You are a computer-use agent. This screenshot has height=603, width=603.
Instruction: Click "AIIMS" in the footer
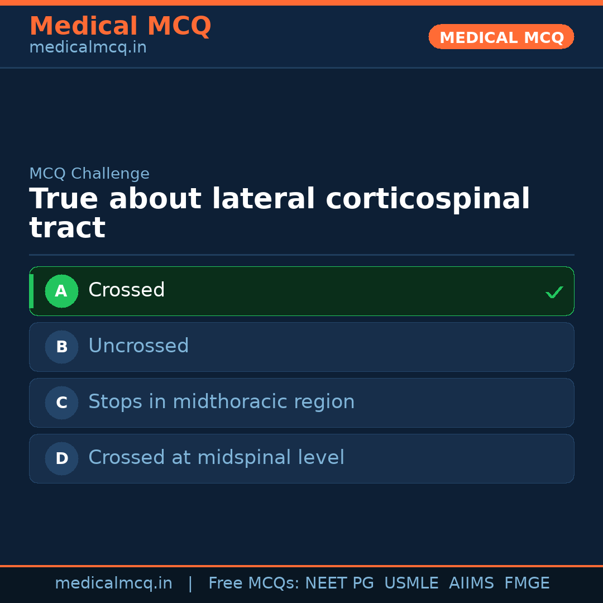pyautogui.click(x=471, y=583)
